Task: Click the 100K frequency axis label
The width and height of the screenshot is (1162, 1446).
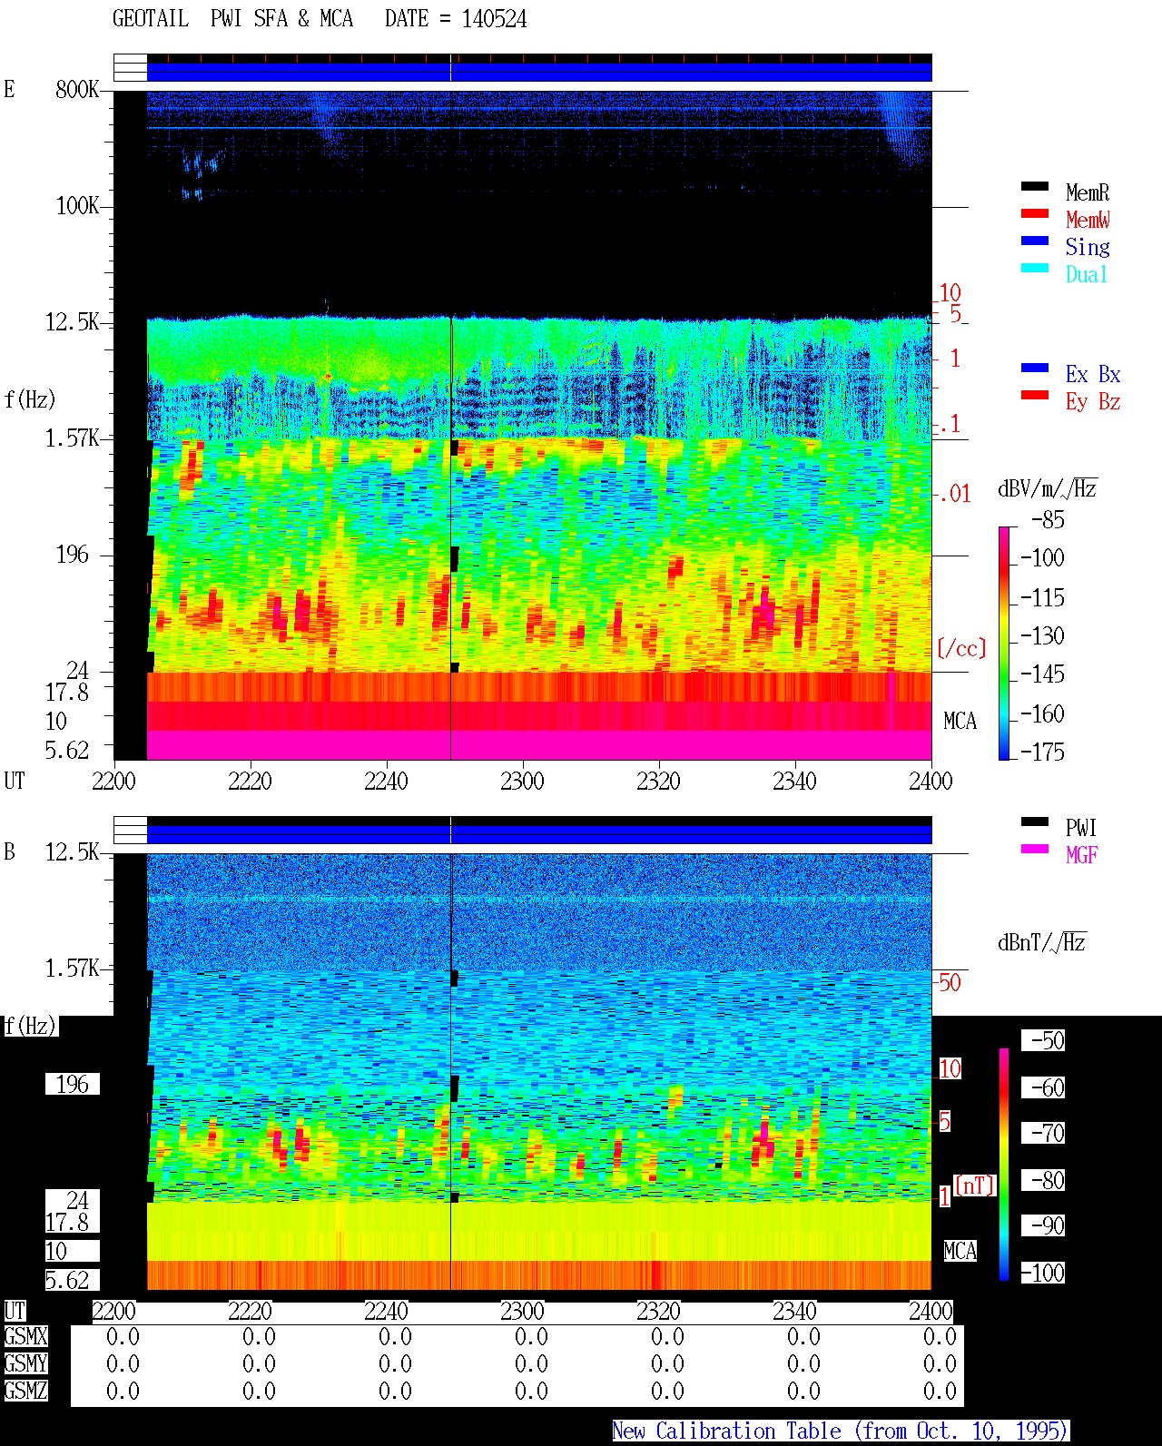Action: click(x=77, y=205)
